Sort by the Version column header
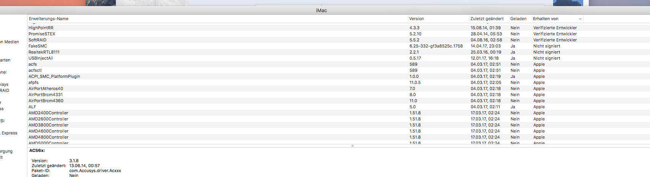650x177 pixels. (x=438, y=19)
